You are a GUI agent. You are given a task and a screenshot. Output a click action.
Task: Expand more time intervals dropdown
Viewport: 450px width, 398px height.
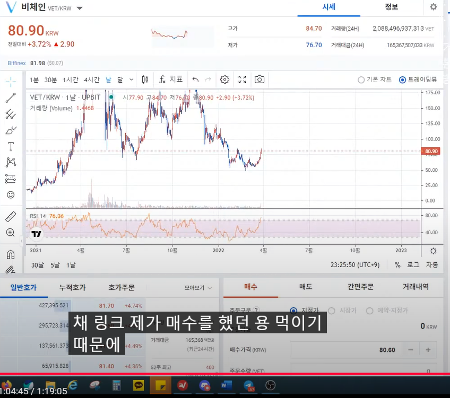click(131, 79)
